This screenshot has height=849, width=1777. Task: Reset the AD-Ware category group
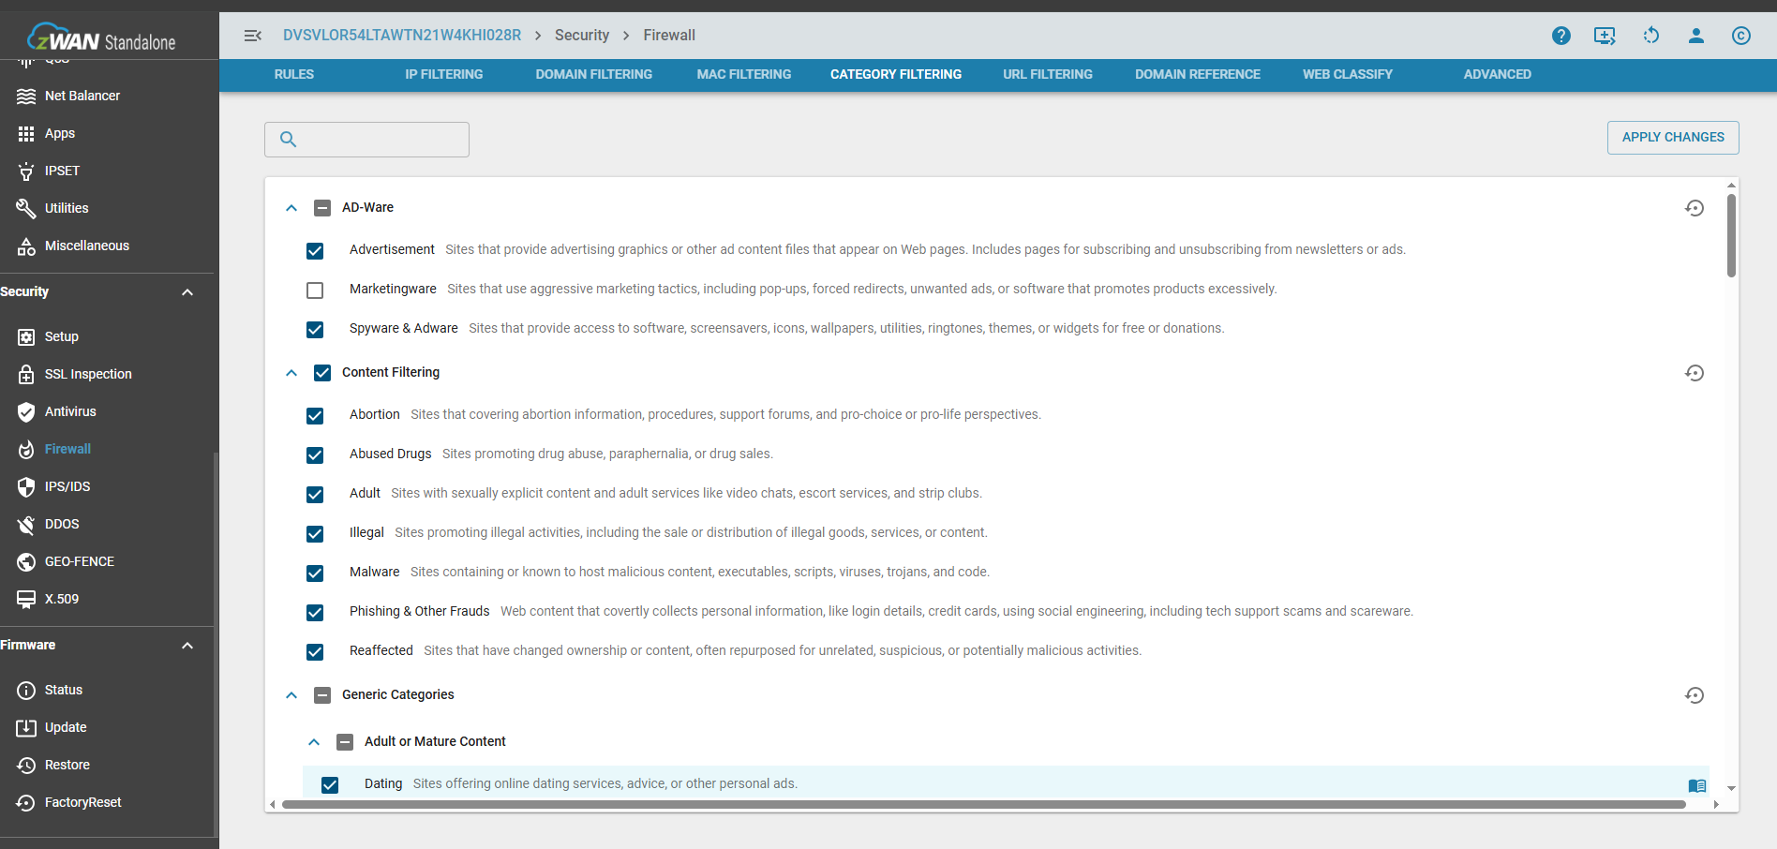point(1694,208)
